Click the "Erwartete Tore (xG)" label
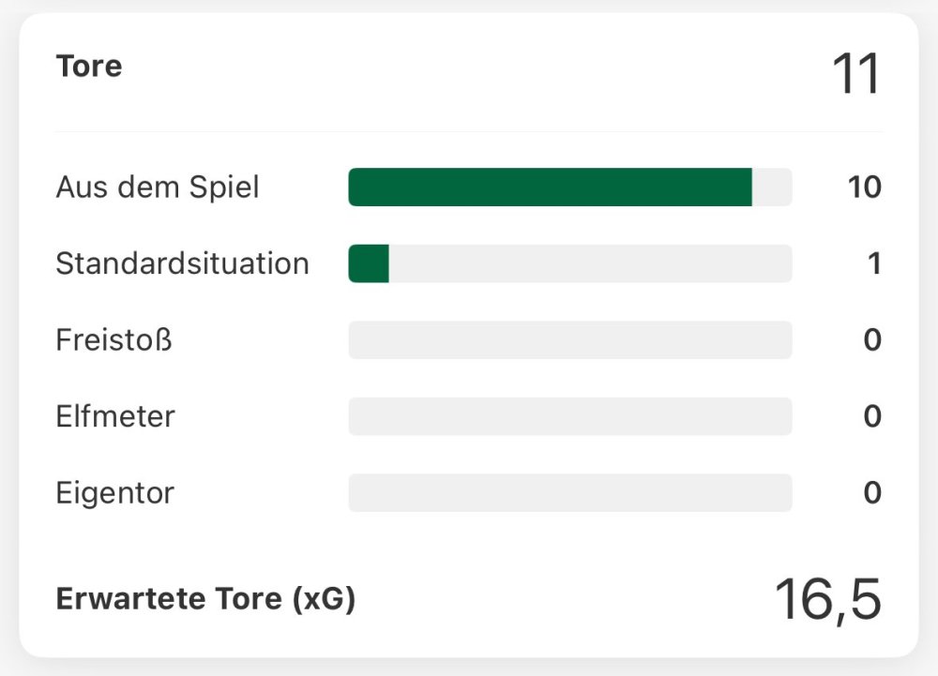This screenshot has height=676, width=938. [205, 598]
